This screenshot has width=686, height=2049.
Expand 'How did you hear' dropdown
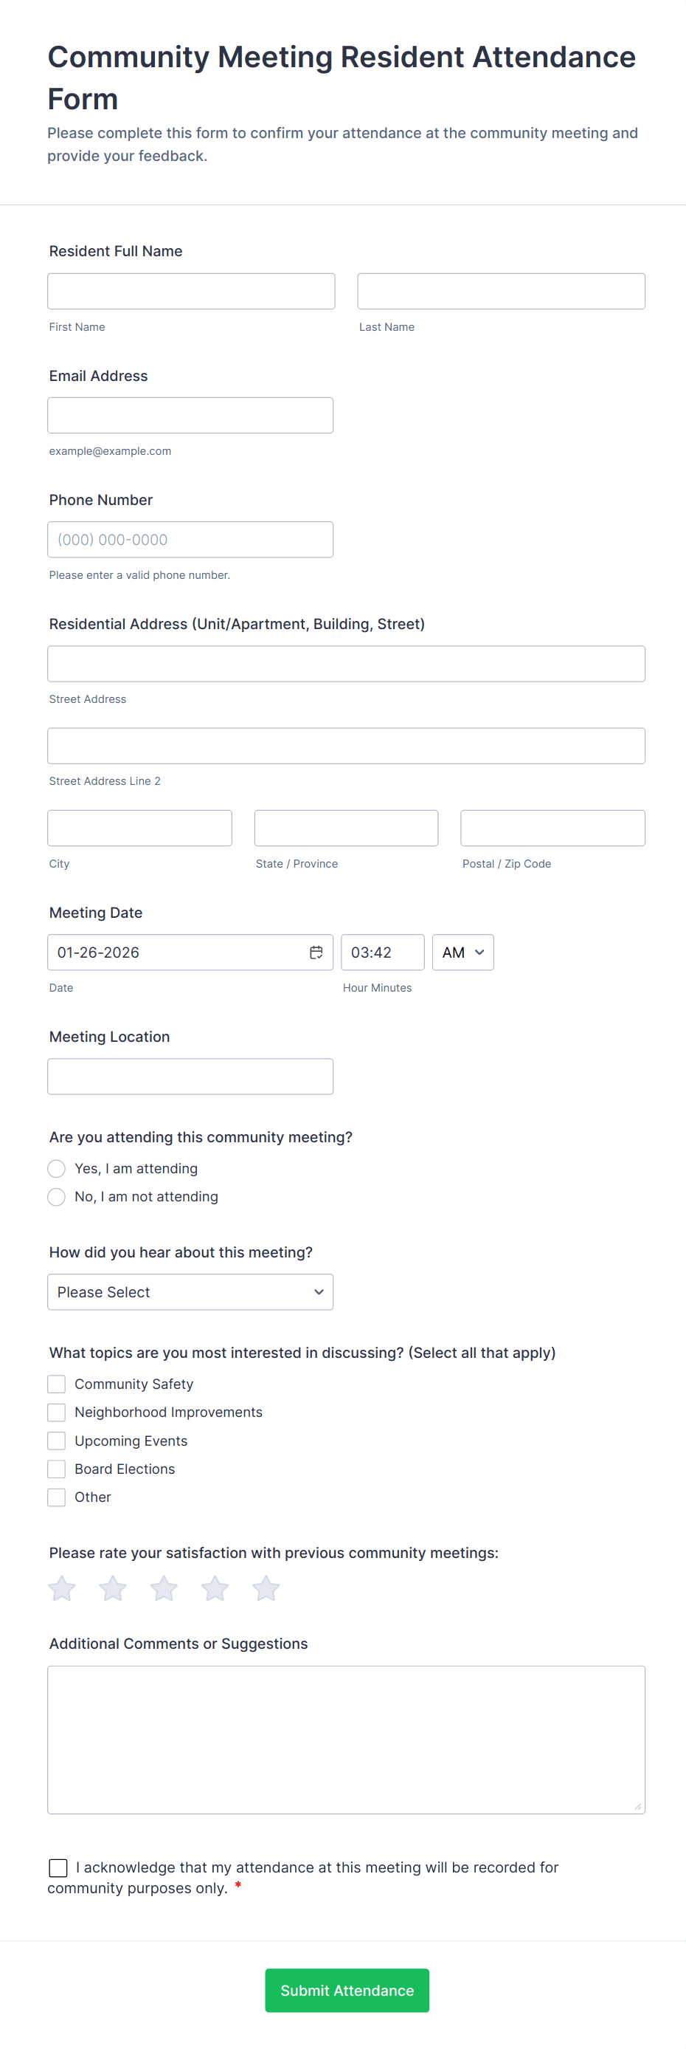[190, 1291]
